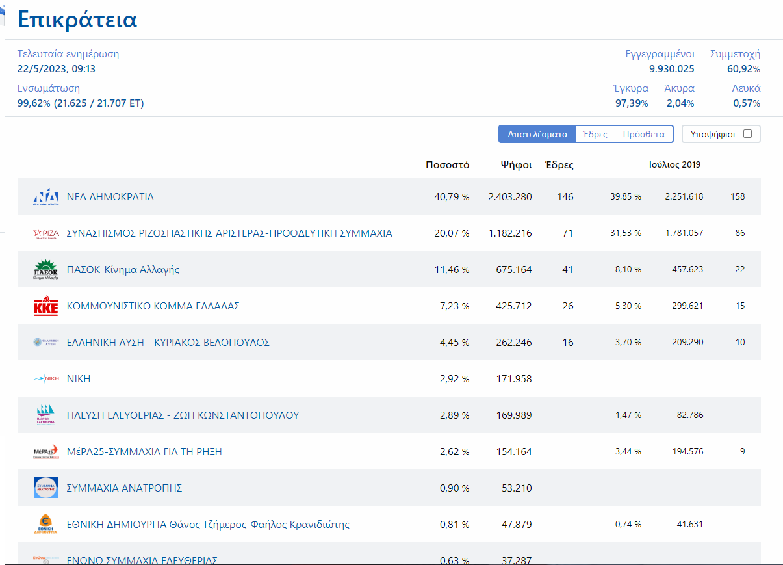Enable the Υποψήφιοι checkbox
The width and height of the screenshot is (783, 565).
click(747, 134)
